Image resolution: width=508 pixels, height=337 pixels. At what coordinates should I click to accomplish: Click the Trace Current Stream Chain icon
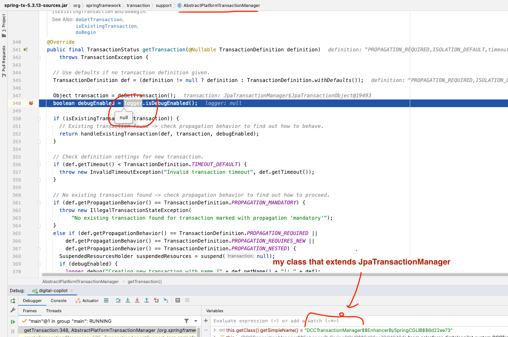pyautogui.click(x=187, y=300)
